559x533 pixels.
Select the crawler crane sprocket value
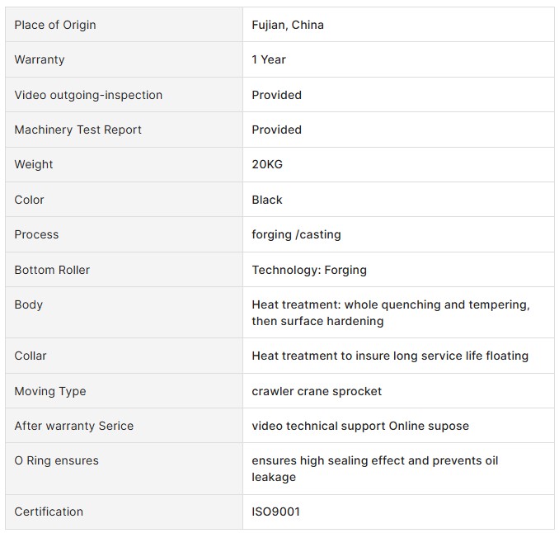[317, 391]
